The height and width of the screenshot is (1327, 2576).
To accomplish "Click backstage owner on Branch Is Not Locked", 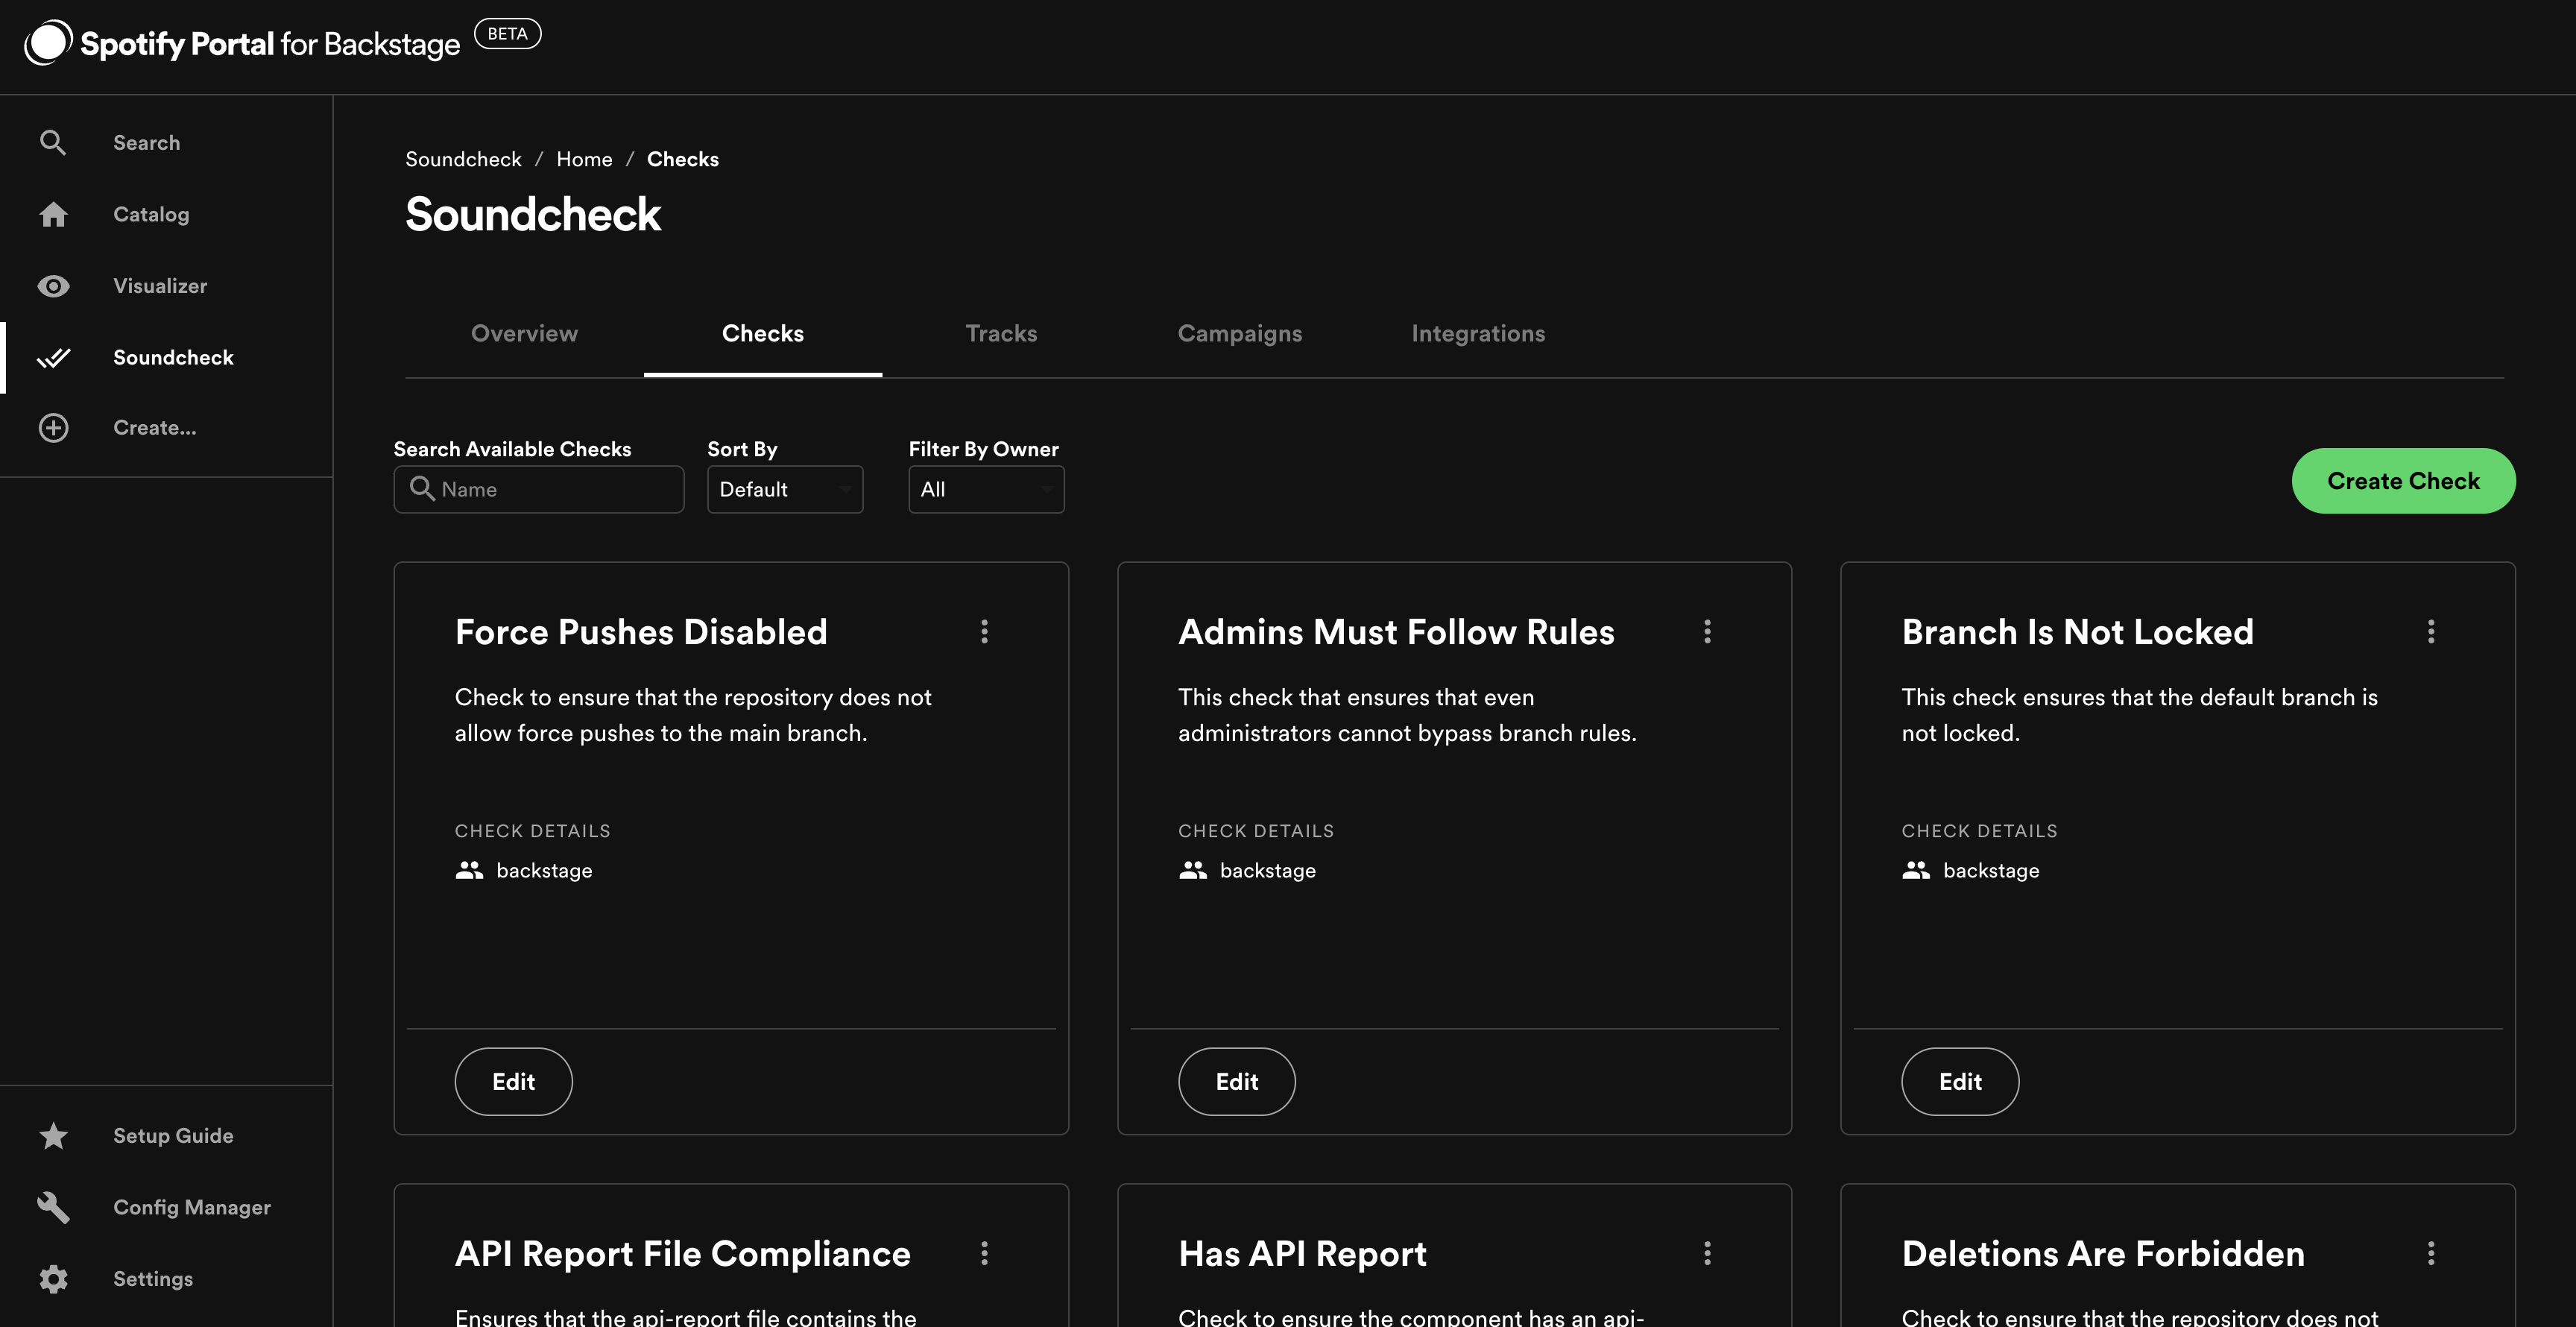I will (x=1990, y=870).
